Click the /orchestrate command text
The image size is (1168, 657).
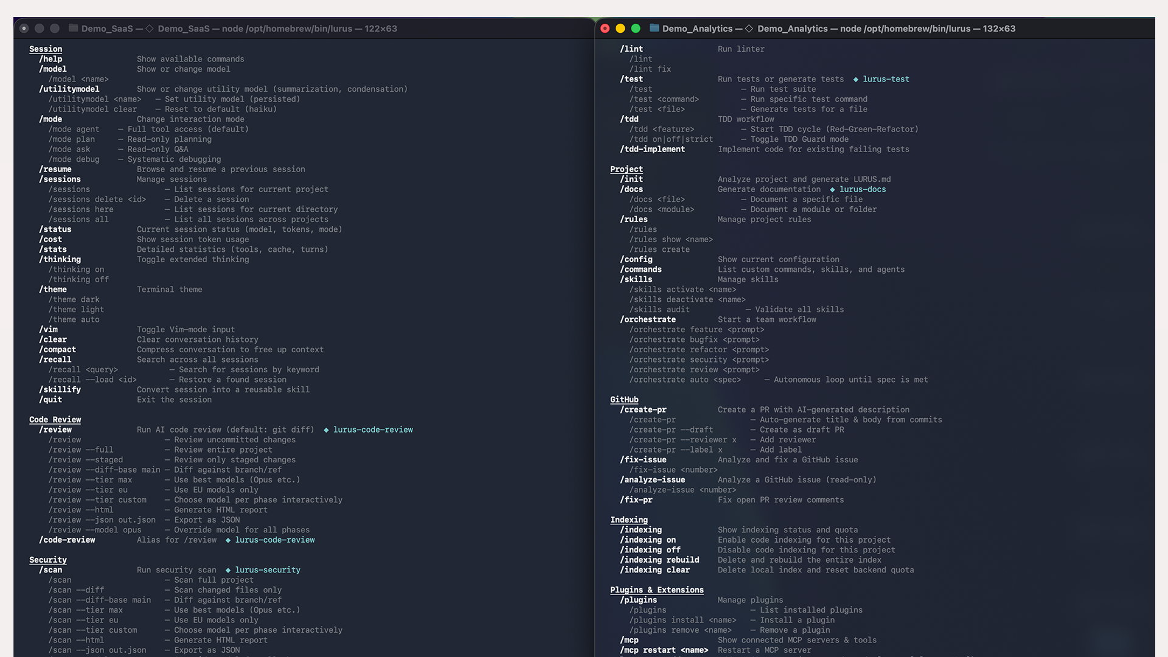coord(648,320)
